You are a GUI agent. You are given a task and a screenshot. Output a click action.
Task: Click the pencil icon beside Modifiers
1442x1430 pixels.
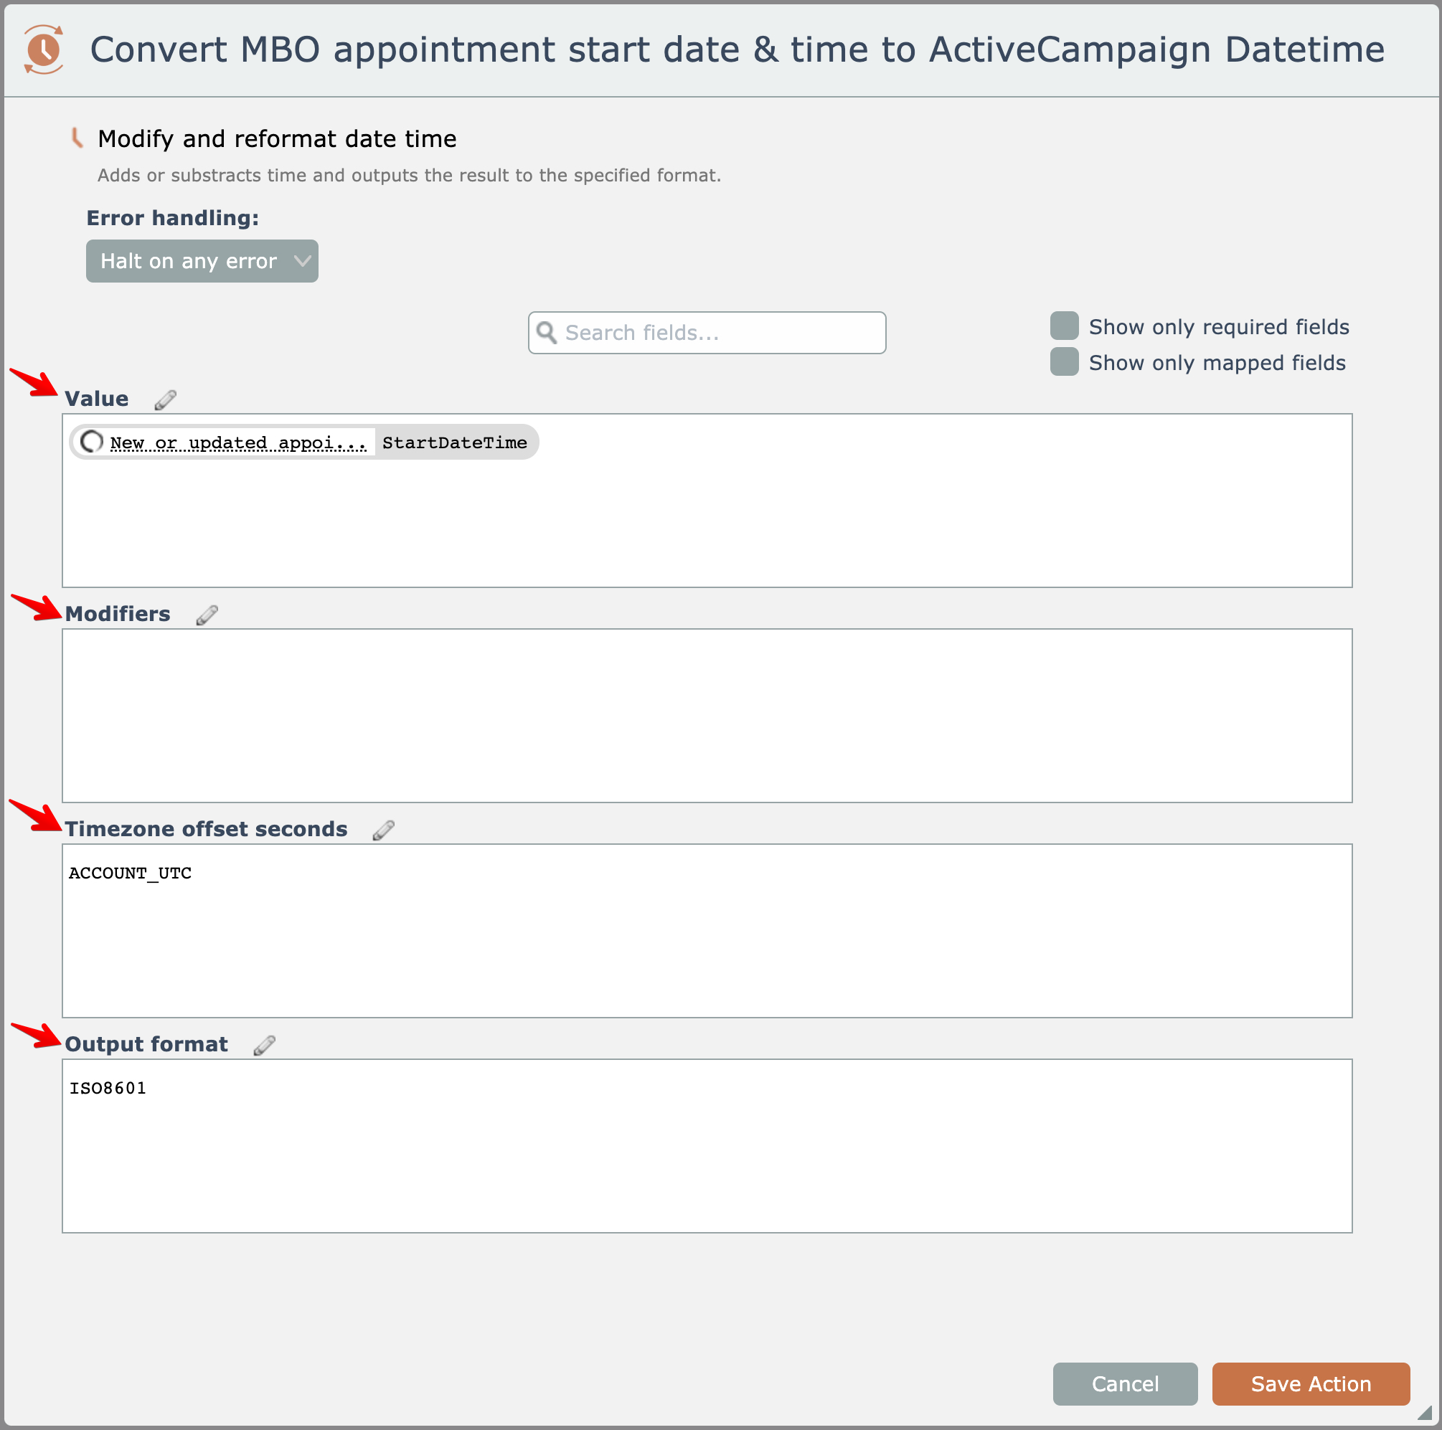coord(207,615)
